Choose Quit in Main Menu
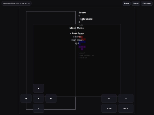This screenshot has width=154, height=115. tap(77, 43)
